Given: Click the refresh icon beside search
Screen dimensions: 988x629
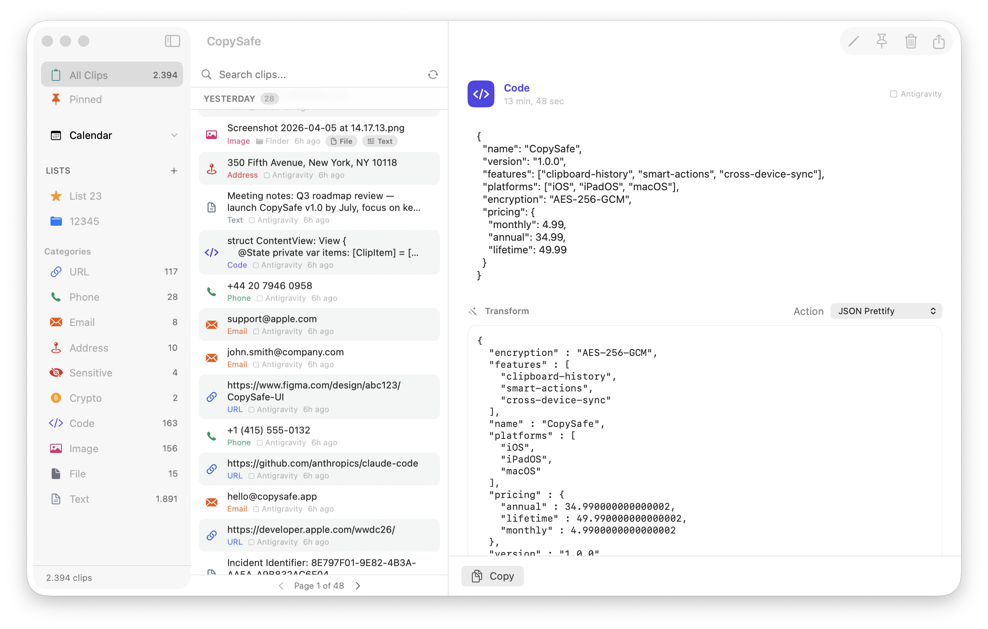Looking at the screenshot, I should click(433, 75).
